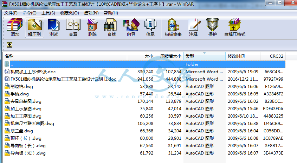The width and height of the screenshot is (297, 163).
Task: Open the 注释 (Comment) tool
Action: [x=194, y=25]
